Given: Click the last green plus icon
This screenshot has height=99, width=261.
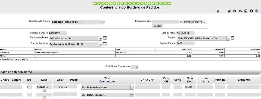Looking at the screenshot, I should pos(169,4).
